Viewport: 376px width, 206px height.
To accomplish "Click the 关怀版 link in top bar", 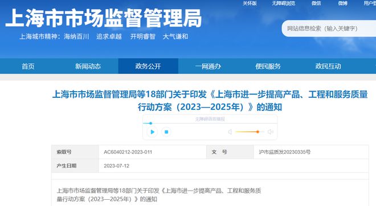I will (250, 3).
